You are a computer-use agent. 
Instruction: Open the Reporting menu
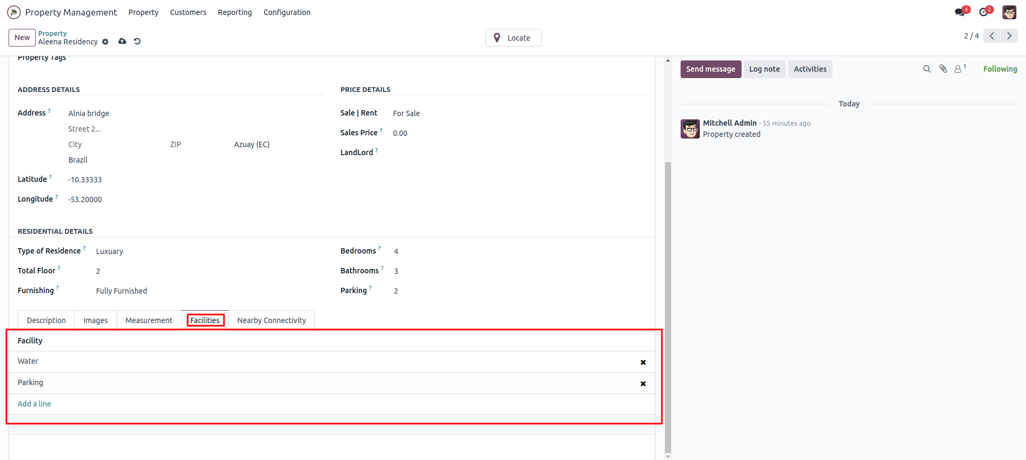pos(235,12)
